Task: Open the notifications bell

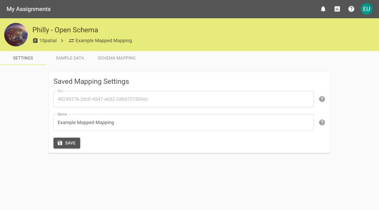Action: [x=323, y=9]
